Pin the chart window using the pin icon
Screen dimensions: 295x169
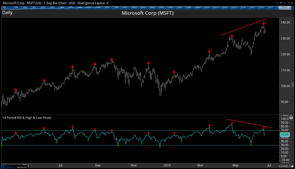(x=281, y=3)
